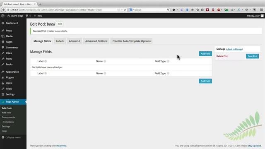Open Books in the sidebar
Screen dimensions: 265x149
tap(9, 65)
